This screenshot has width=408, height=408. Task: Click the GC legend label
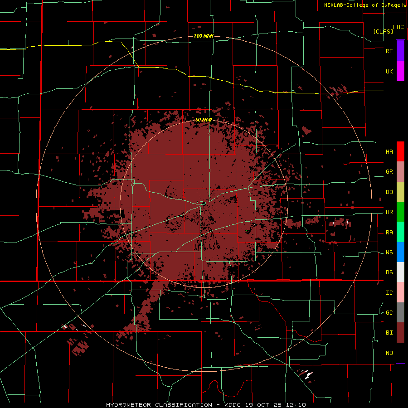point(389,313)
